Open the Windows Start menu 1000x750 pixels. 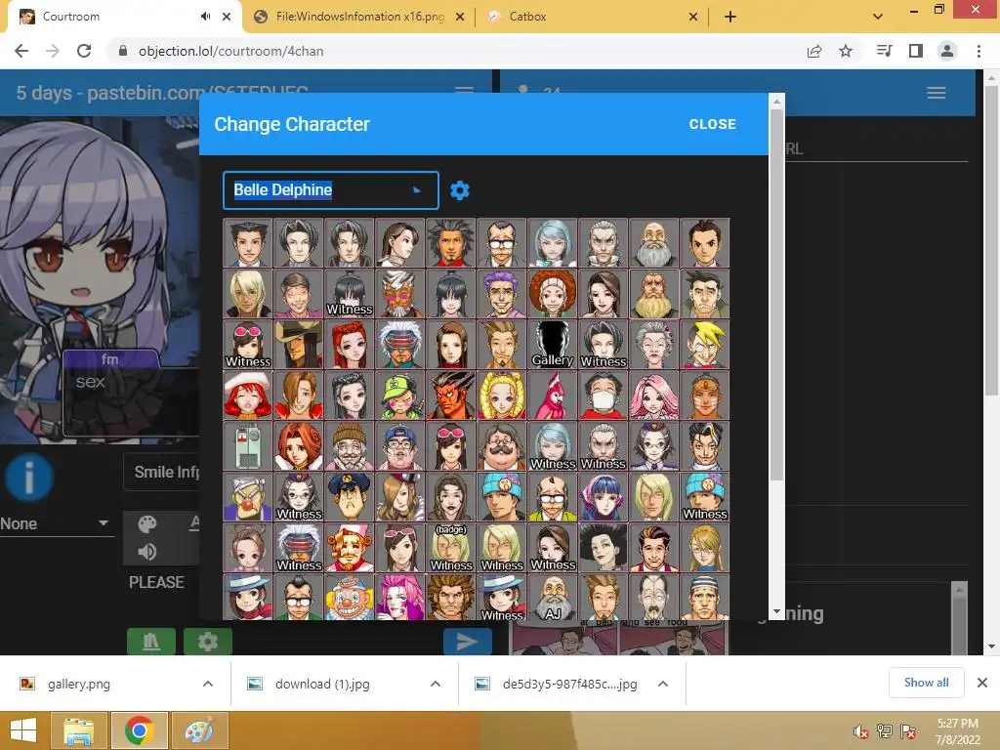(x=23, y=730)
